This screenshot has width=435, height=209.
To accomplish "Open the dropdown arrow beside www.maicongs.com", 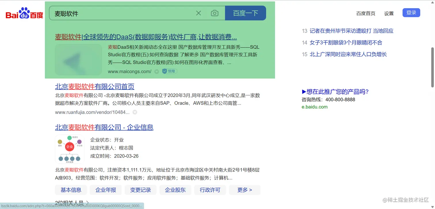I will click(157, 71).
